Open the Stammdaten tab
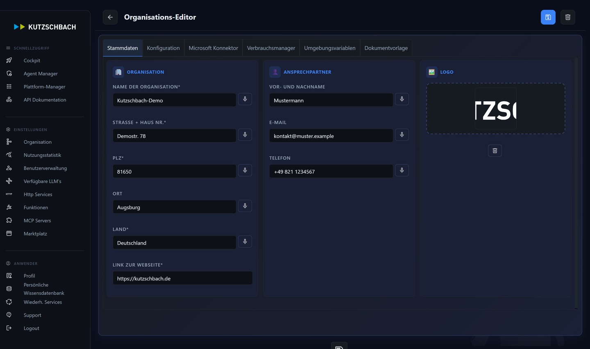Viewport: 590px width, 349px height. click(123, 48)
